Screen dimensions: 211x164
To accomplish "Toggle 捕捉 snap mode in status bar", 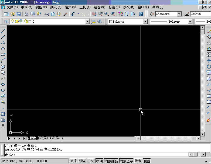I will click(73, 161).
